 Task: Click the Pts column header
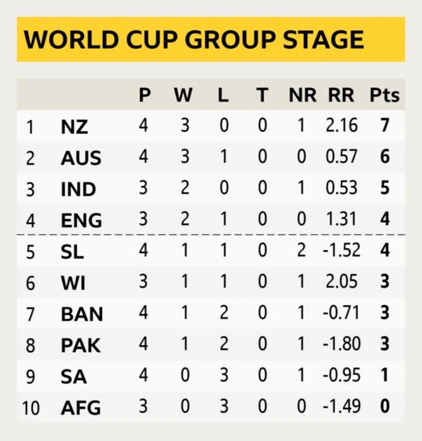[384, 96]
